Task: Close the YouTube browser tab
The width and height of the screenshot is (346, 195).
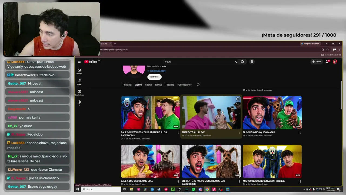Action: (110, 44)
